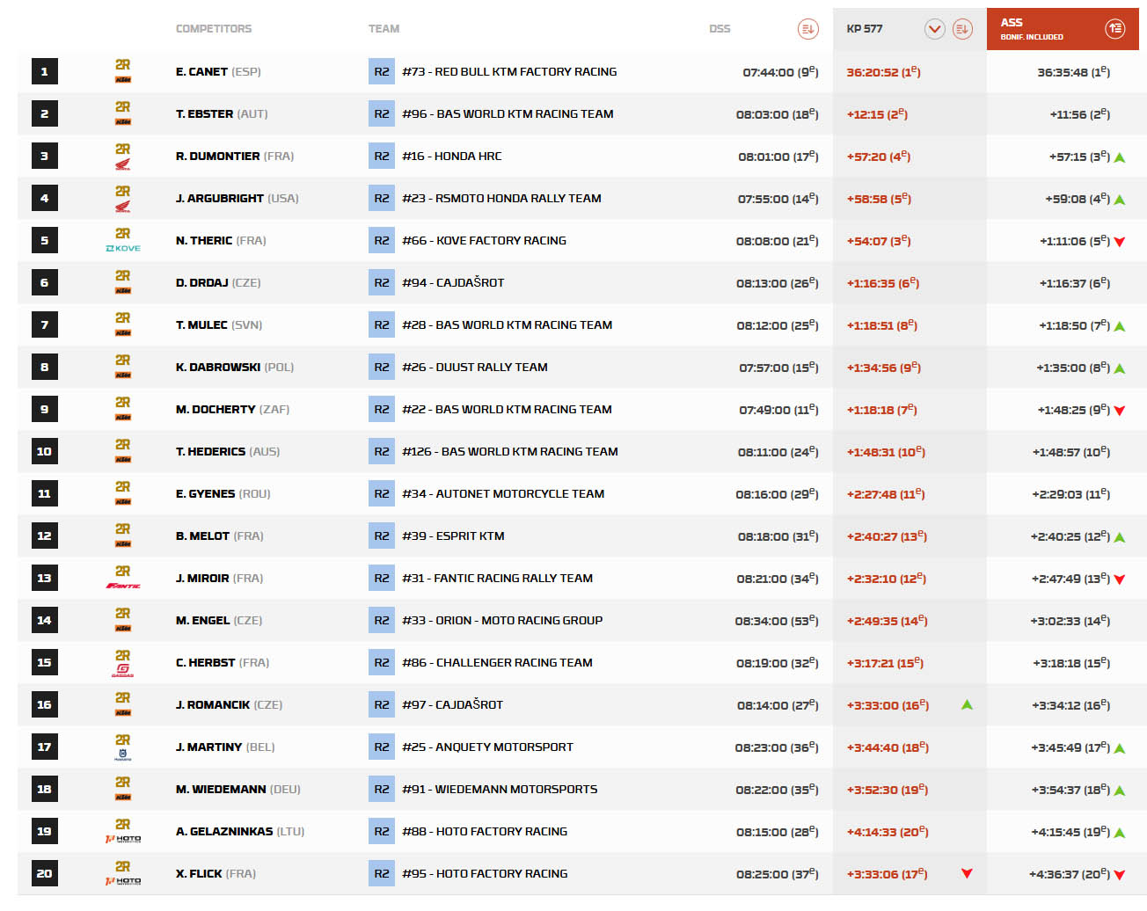Click the green up arrow in J. Romancik's KP column
1147x911 pixels.
(967, 704)
